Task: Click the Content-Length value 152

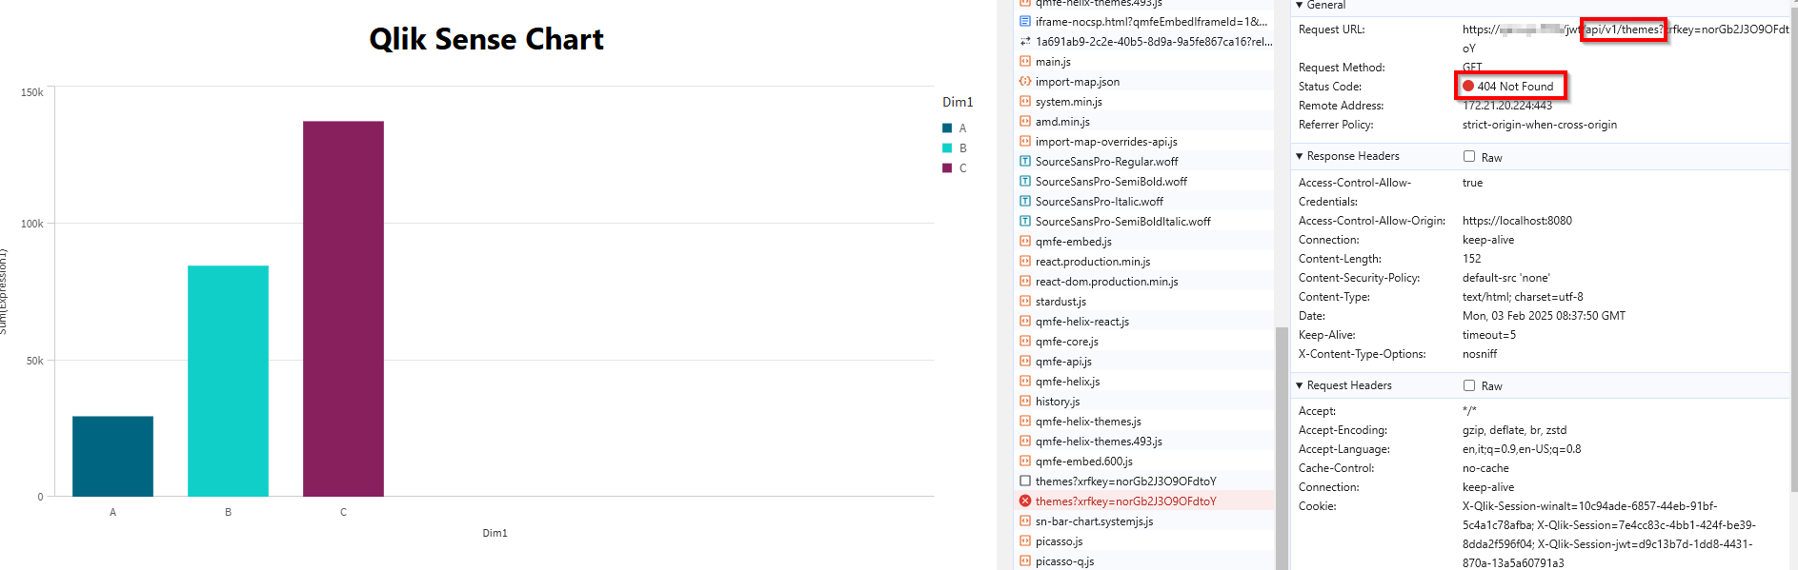Action: pyautogui.click(x=1472, y=258)
